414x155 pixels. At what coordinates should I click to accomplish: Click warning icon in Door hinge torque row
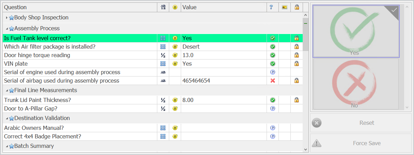pyautogui.click(x=175, y=55)
